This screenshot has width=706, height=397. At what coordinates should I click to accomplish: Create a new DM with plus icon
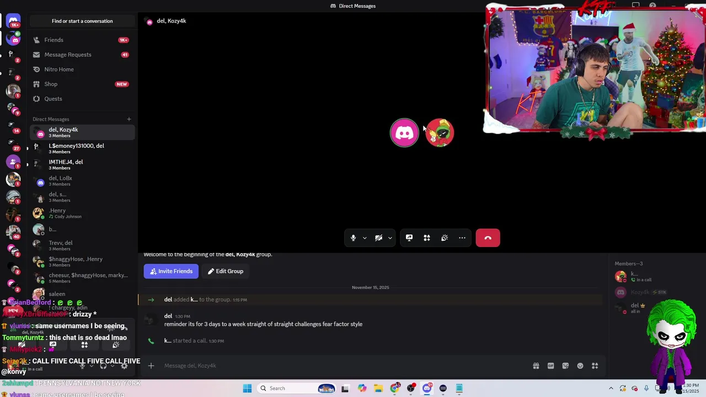(x=129, y=119)
